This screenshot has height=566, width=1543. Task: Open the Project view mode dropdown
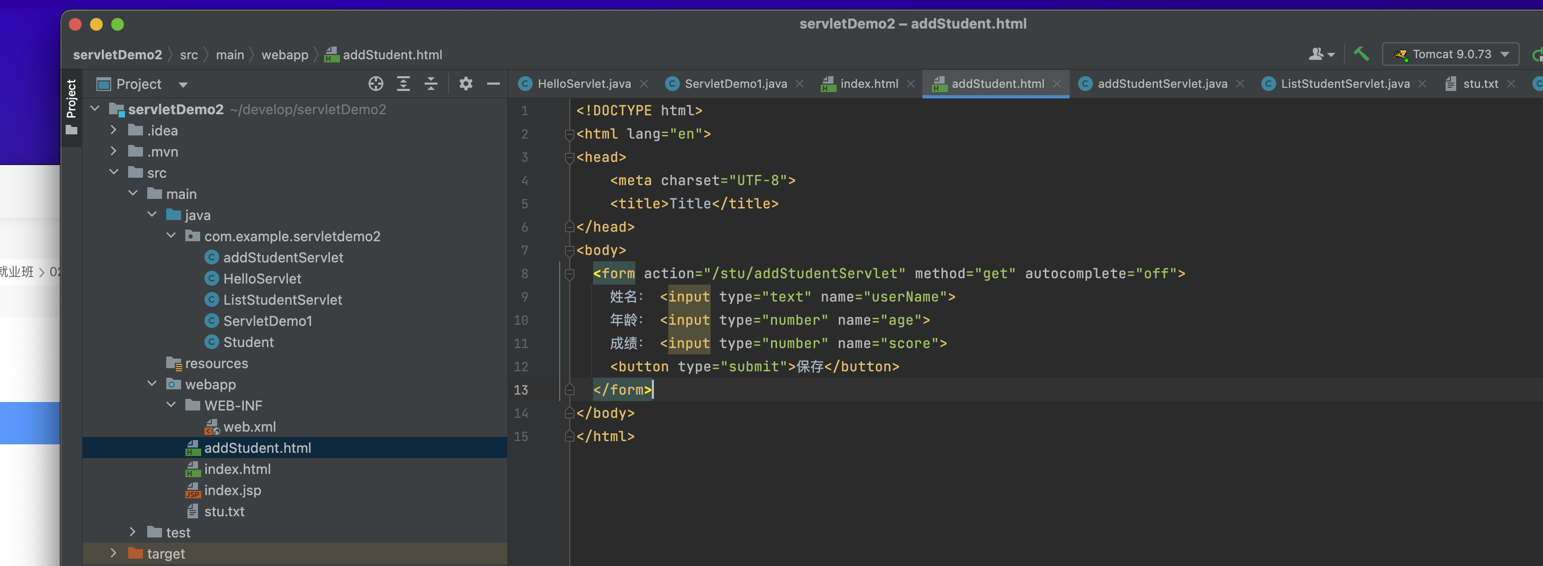coord(183,84)
